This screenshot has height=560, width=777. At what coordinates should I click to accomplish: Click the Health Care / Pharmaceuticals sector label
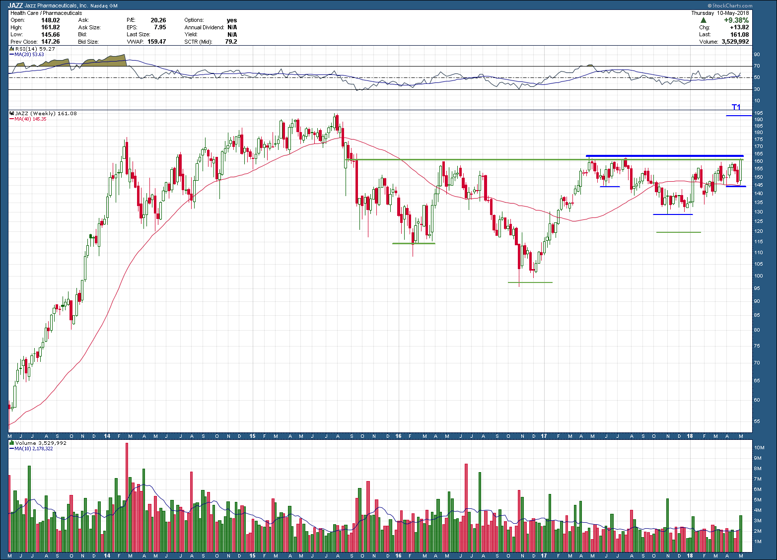(46, 13)
